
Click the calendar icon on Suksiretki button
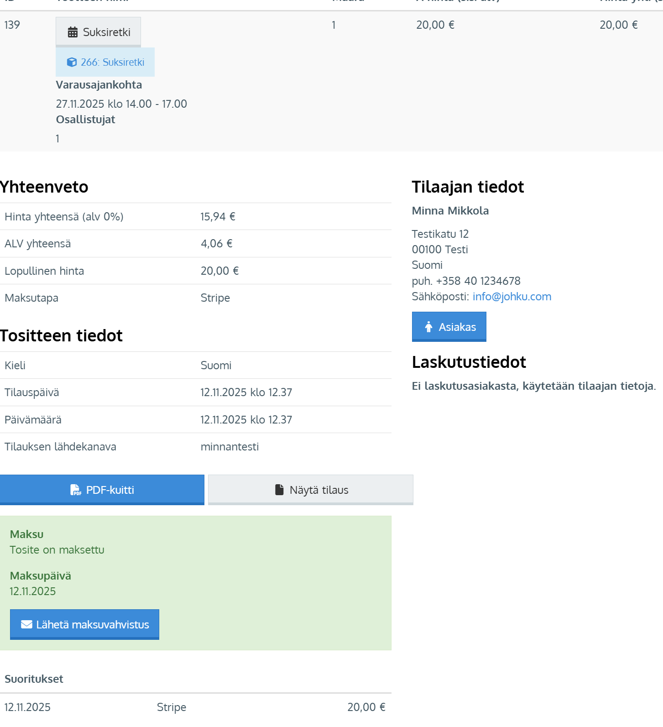coord(73,32)
